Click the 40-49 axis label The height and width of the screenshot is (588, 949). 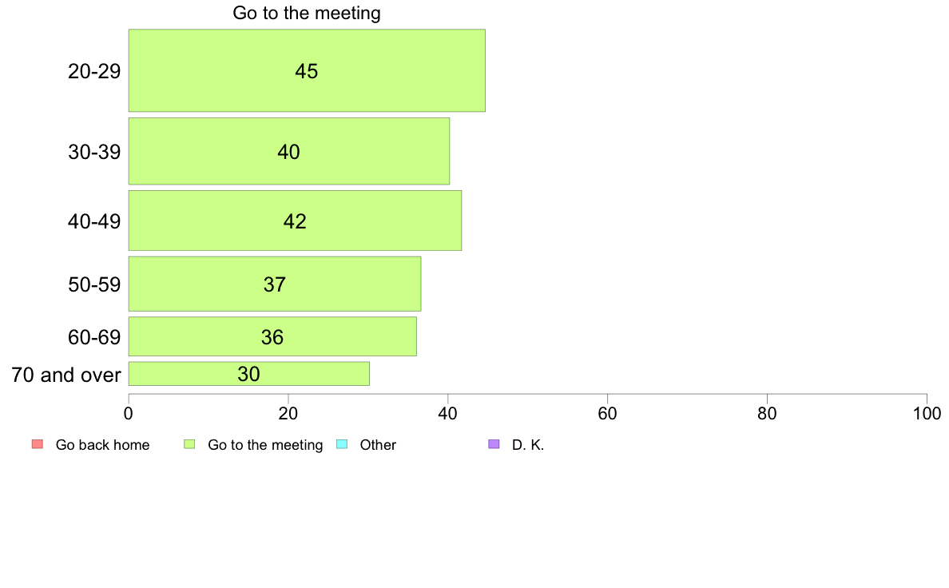(94, 221)
